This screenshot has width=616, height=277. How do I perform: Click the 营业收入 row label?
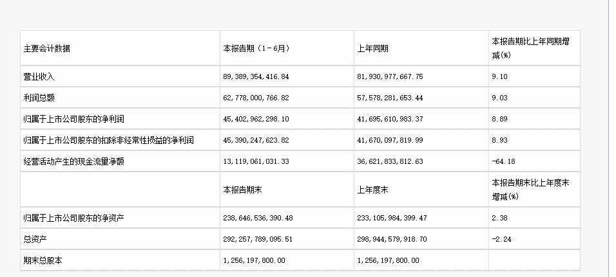tap(39, 76)
